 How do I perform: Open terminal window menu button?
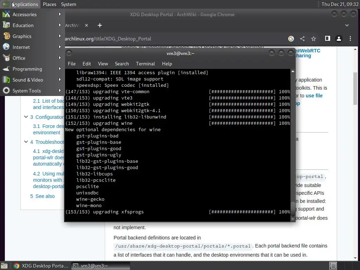(69, 53)
